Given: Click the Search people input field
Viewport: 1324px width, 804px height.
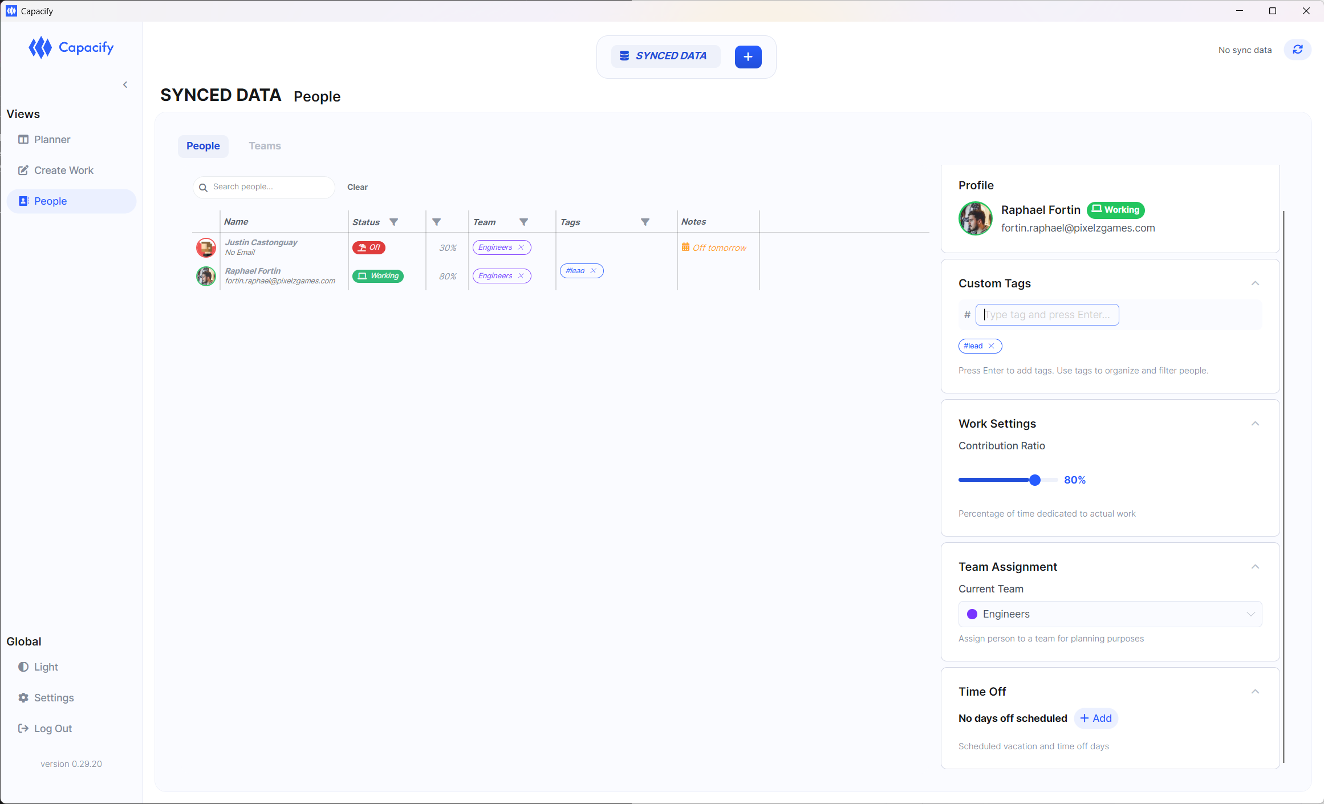Looking at the screenshot, I should [268, 187].
